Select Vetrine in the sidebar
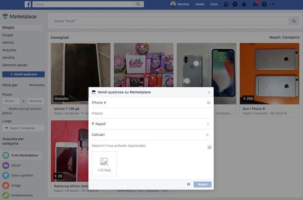 pos(8,42)
